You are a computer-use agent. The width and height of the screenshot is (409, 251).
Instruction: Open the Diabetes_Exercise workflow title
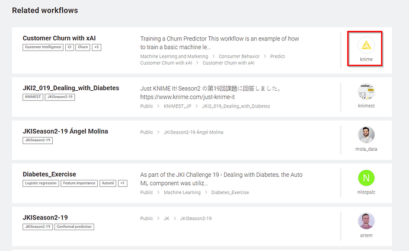49,174
